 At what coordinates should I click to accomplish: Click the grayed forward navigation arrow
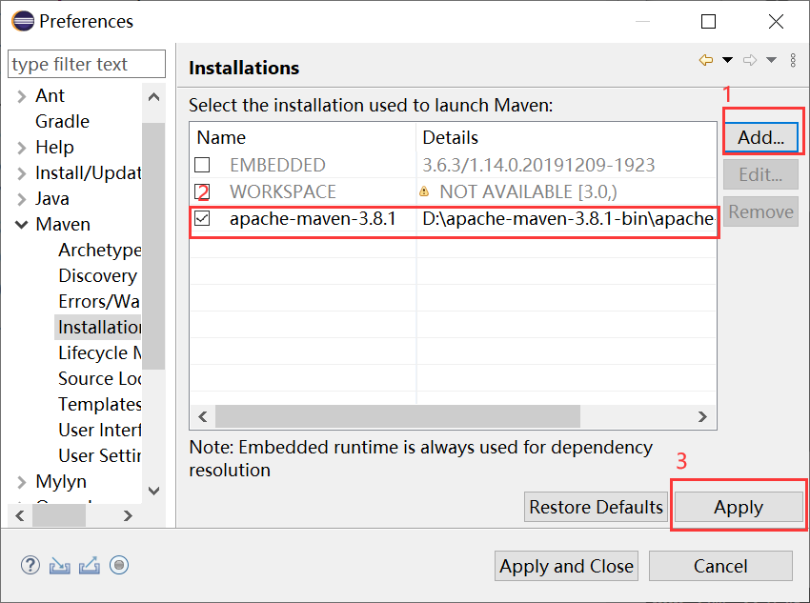(750, 60)
